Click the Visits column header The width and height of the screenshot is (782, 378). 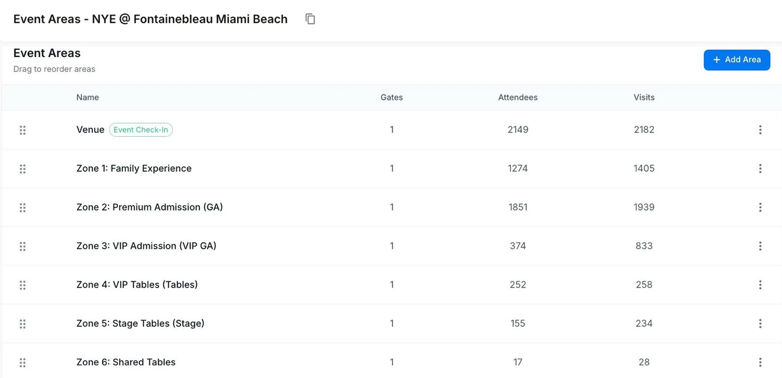644,97
